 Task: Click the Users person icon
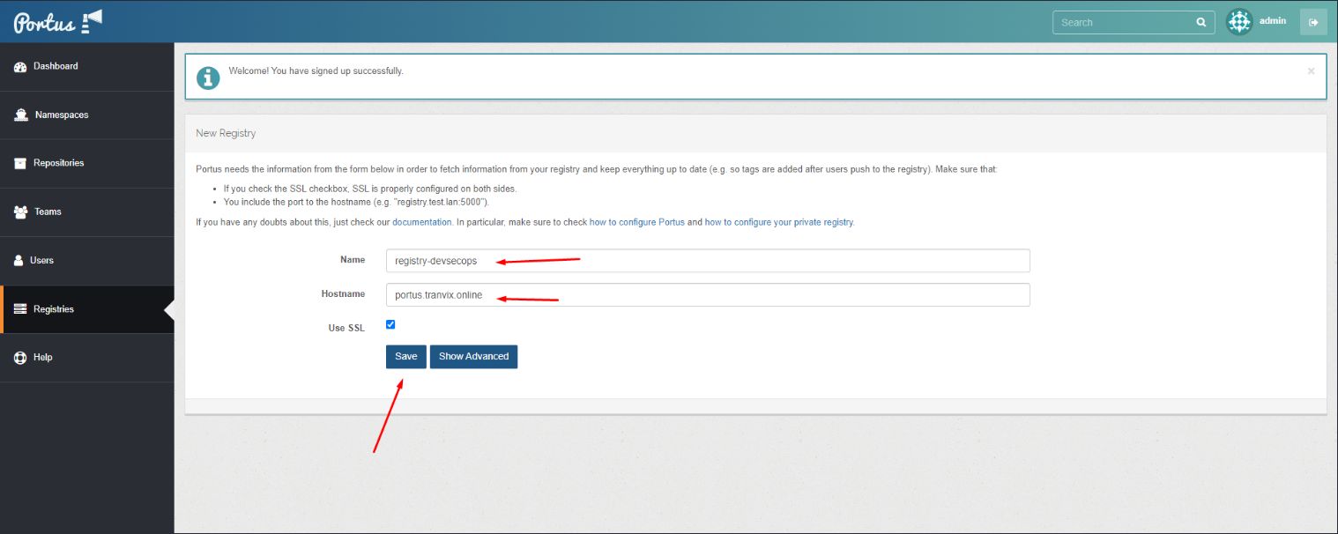pyautogui.click(x=19, y=261)
